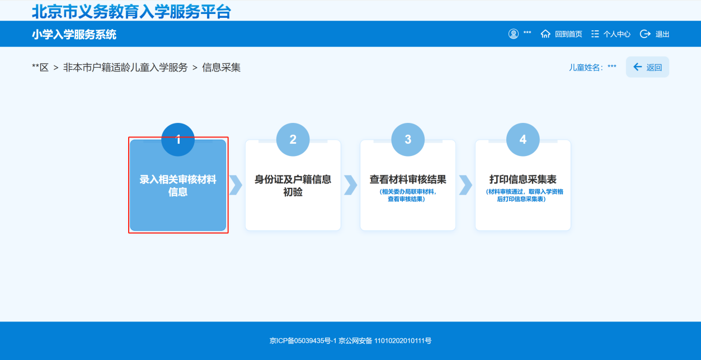Click the step number 4 circle
Image resolution: width=701 pixels, height=360 pixels.
(x=523, y=140)
